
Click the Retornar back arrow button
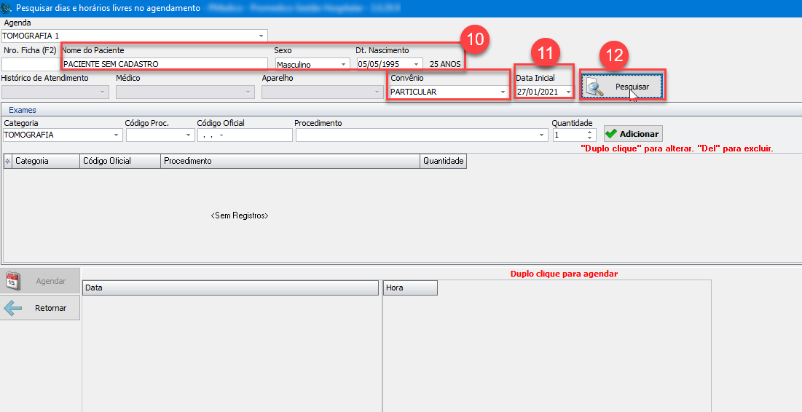[41, 308]
